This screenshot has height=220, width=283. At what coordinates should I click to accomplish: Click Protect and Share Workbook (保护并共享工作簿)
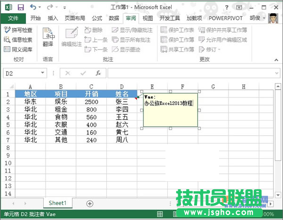(x=223, y=30)
